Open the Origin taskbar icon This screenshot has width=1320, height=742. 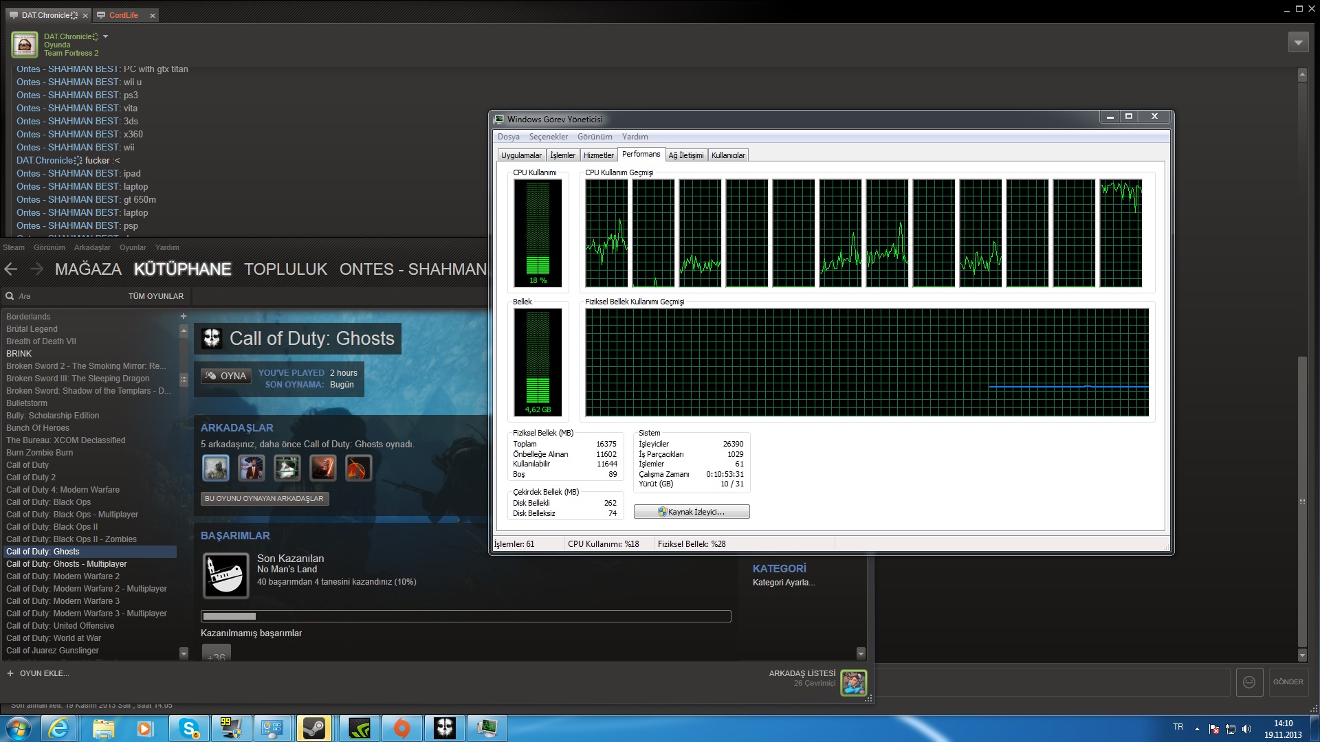click(401, 728)
